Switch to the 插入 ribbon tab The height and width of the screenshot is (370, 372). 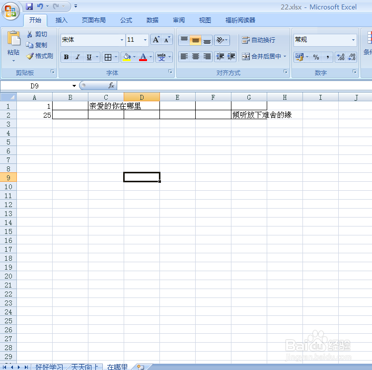(62, 20)
